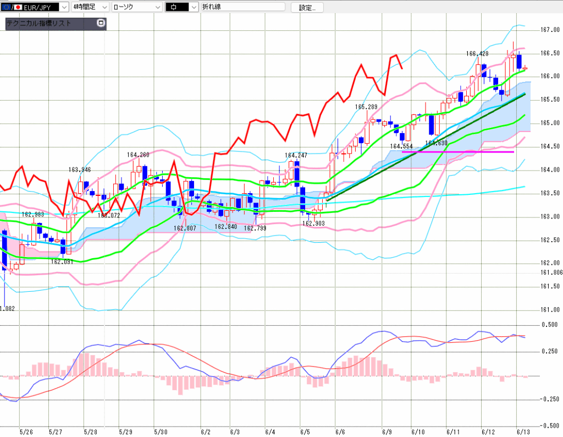Click the 6/4 date label
563x437 pixels.
tap(270, 431)
